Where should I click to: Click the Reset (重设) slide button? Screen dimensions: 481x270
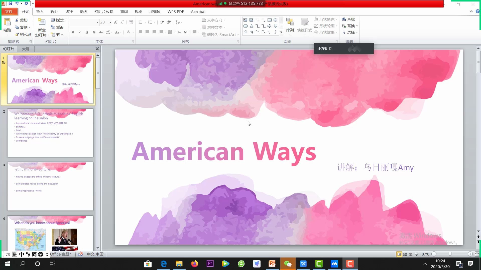pos(57,27)
